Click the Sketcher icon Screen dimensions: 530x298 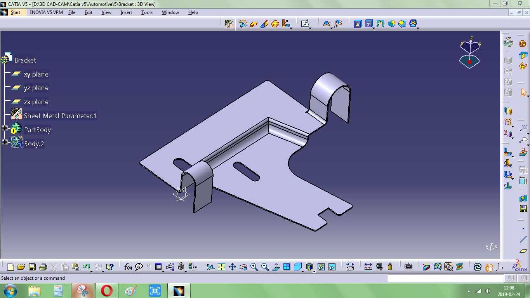(305, 24)
